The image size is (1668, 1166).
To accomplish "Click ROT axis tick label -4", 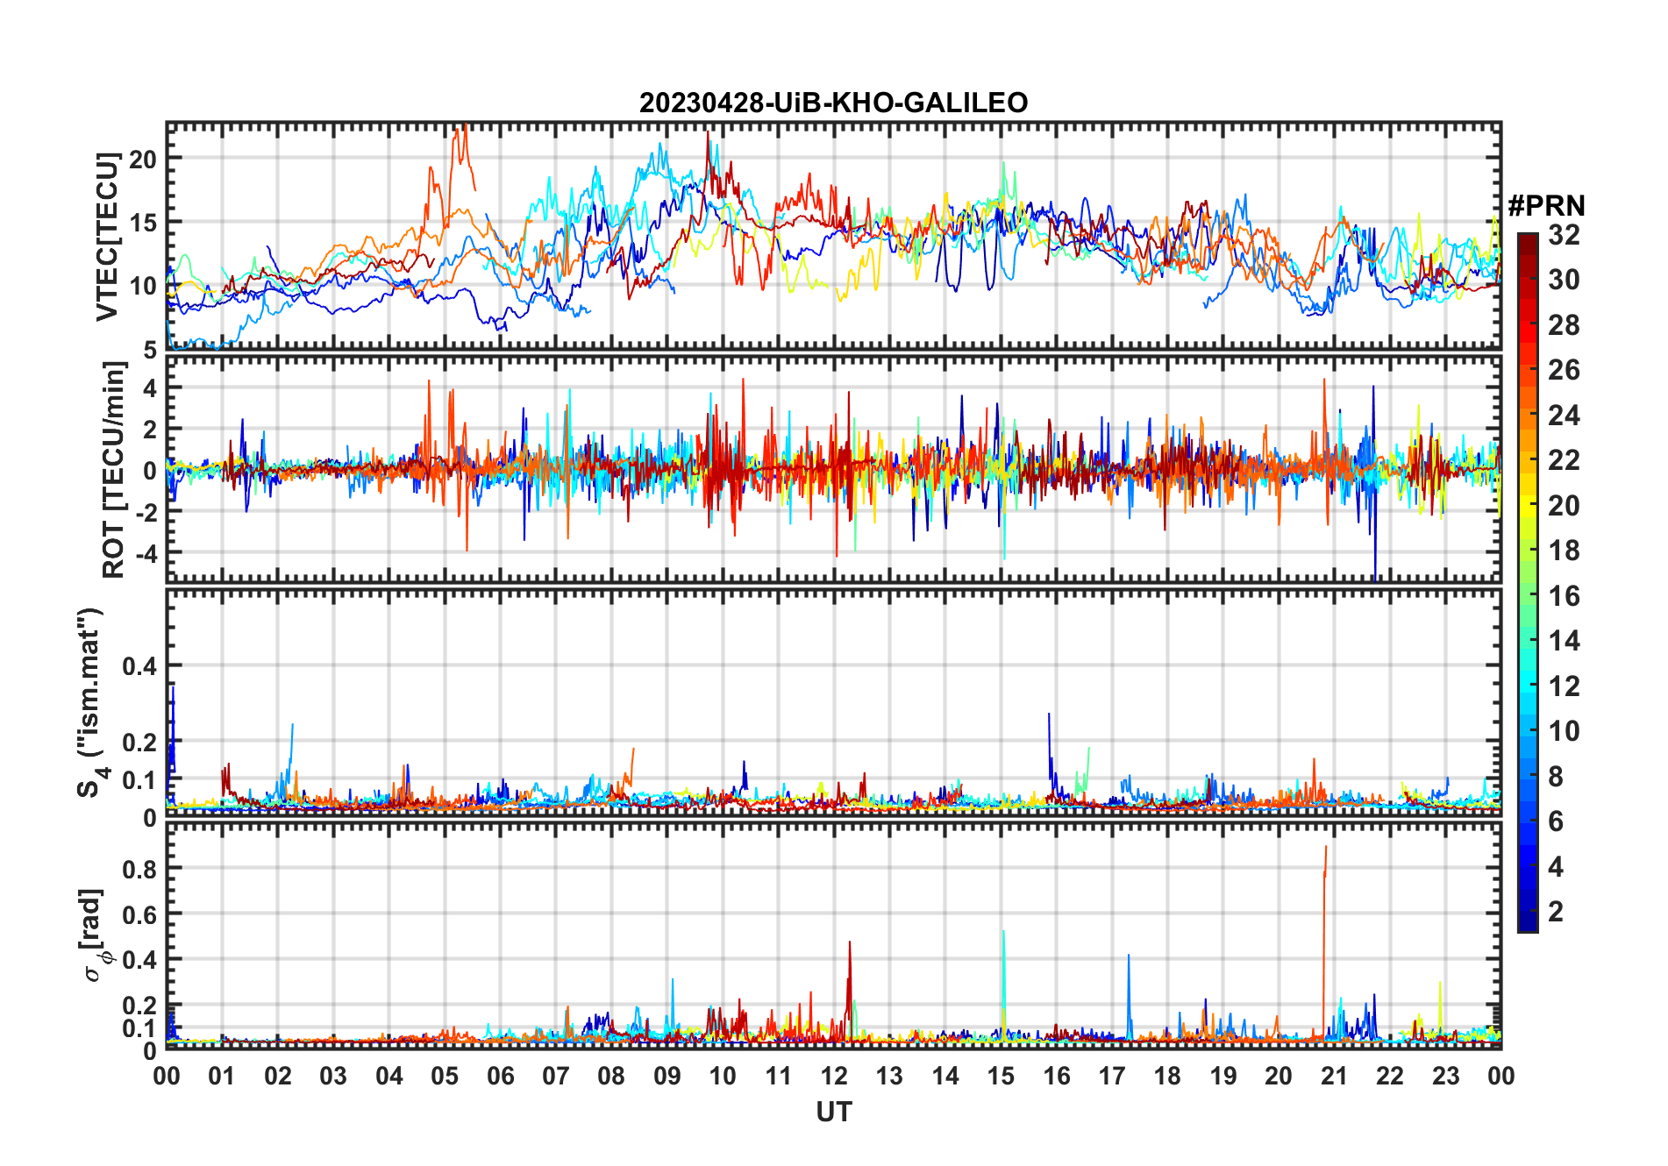I will click(x=146, y=553).
